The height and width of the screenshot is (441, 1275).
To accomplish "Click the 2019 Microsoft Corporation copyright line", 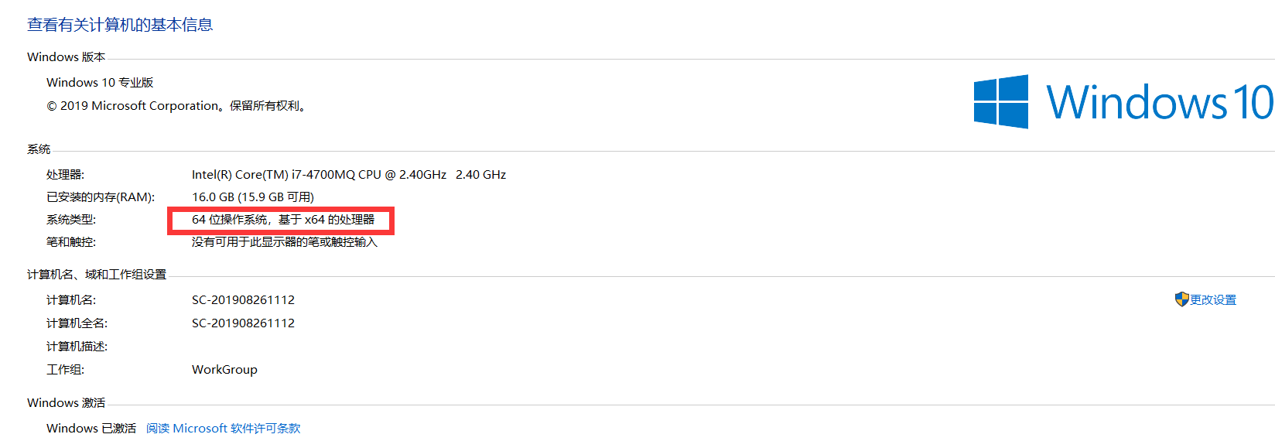I will (x=177, y=106).
